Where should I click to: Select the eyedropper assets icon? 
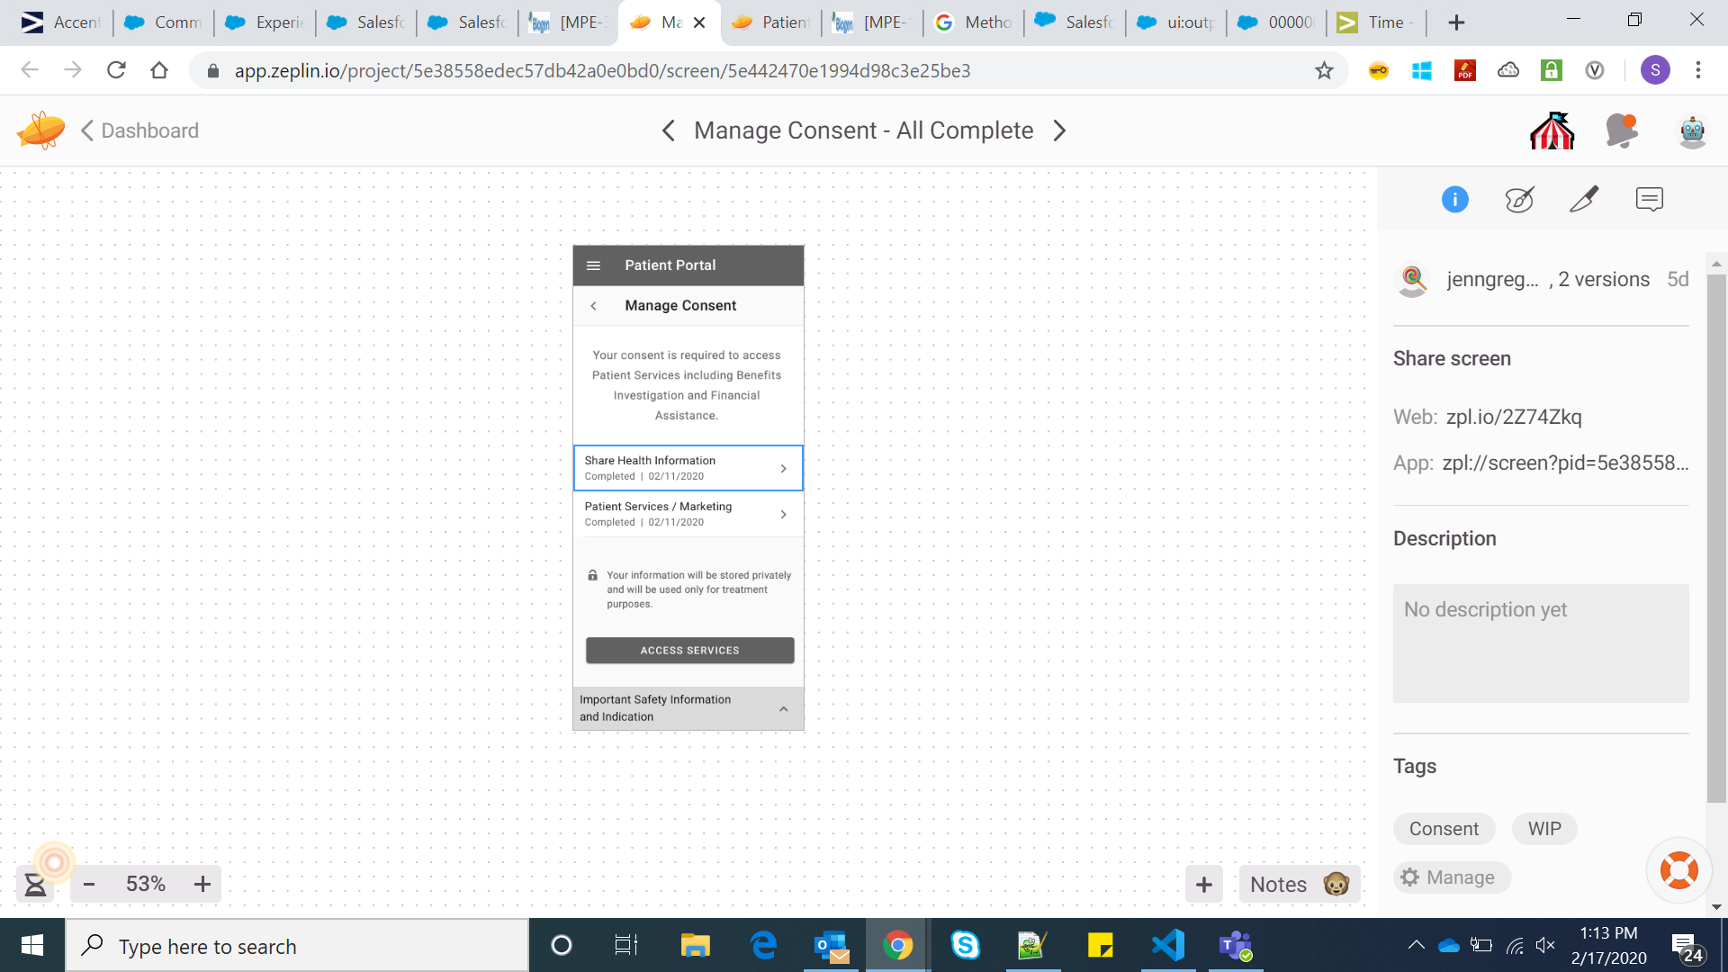[1584, 199]
